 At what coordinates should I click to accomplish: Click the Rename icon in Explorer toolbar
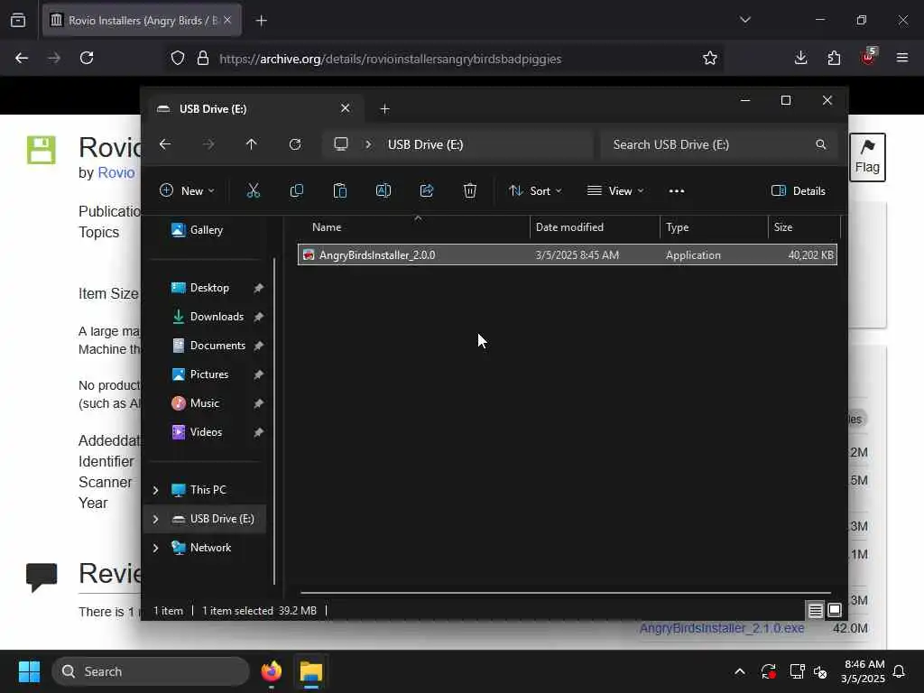point(383,190)
